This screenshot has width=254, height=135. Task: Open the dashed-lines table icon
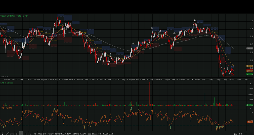coord(12,134)
